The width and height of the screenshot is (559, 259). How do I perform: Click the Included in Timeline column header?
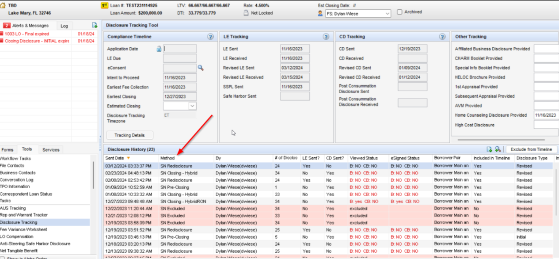tap(493, 158)
